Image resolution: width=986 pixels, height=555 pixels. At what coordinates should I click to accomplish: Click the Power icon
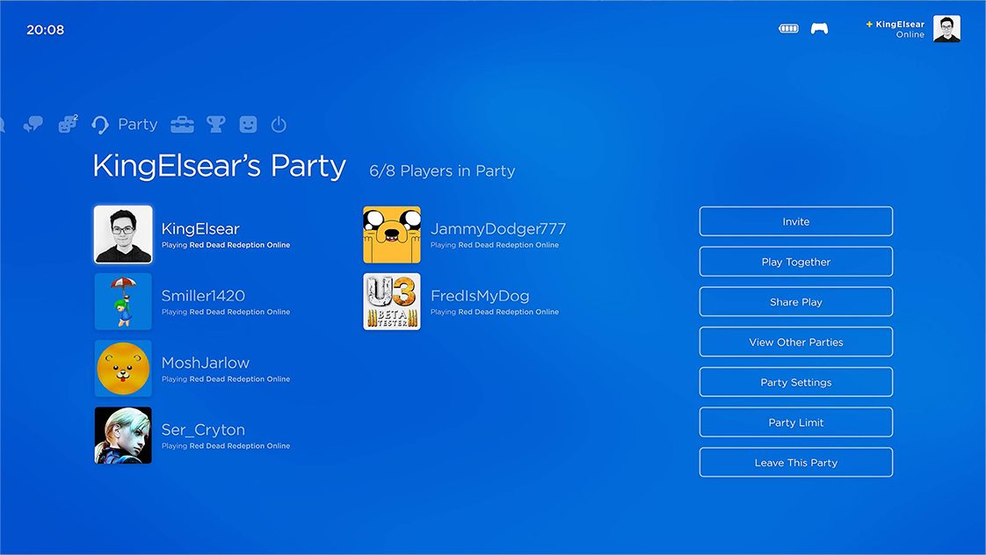(279, 125)
